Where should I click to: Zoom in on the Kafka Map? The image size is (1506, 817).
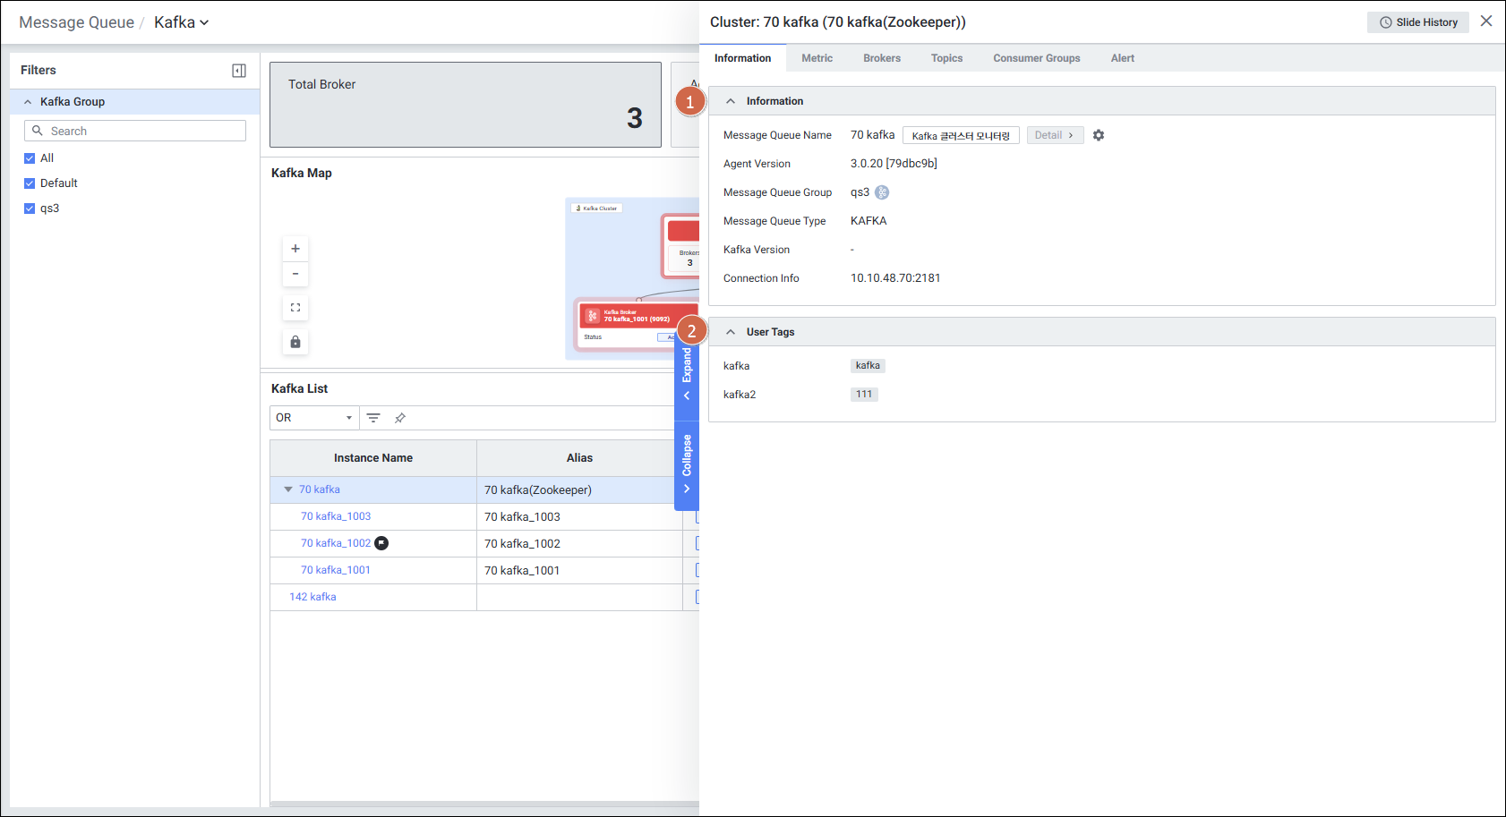tap(295, 249)
